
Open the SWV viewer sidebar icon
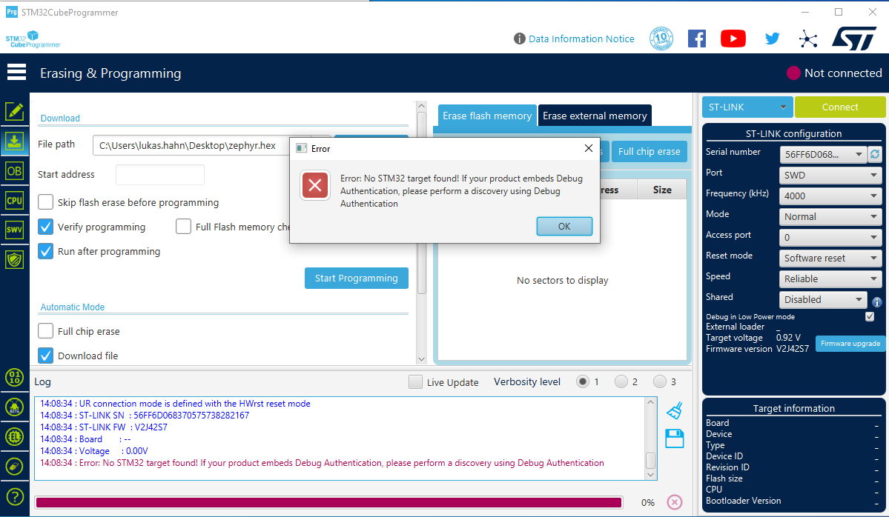tap(14, 230)
